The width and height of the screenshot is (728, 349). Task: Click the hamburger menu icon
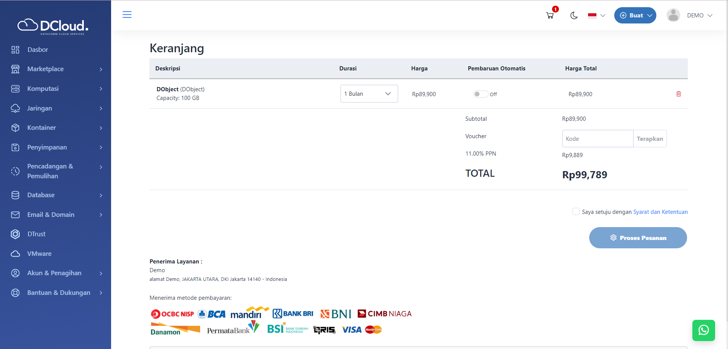point(127,15)
